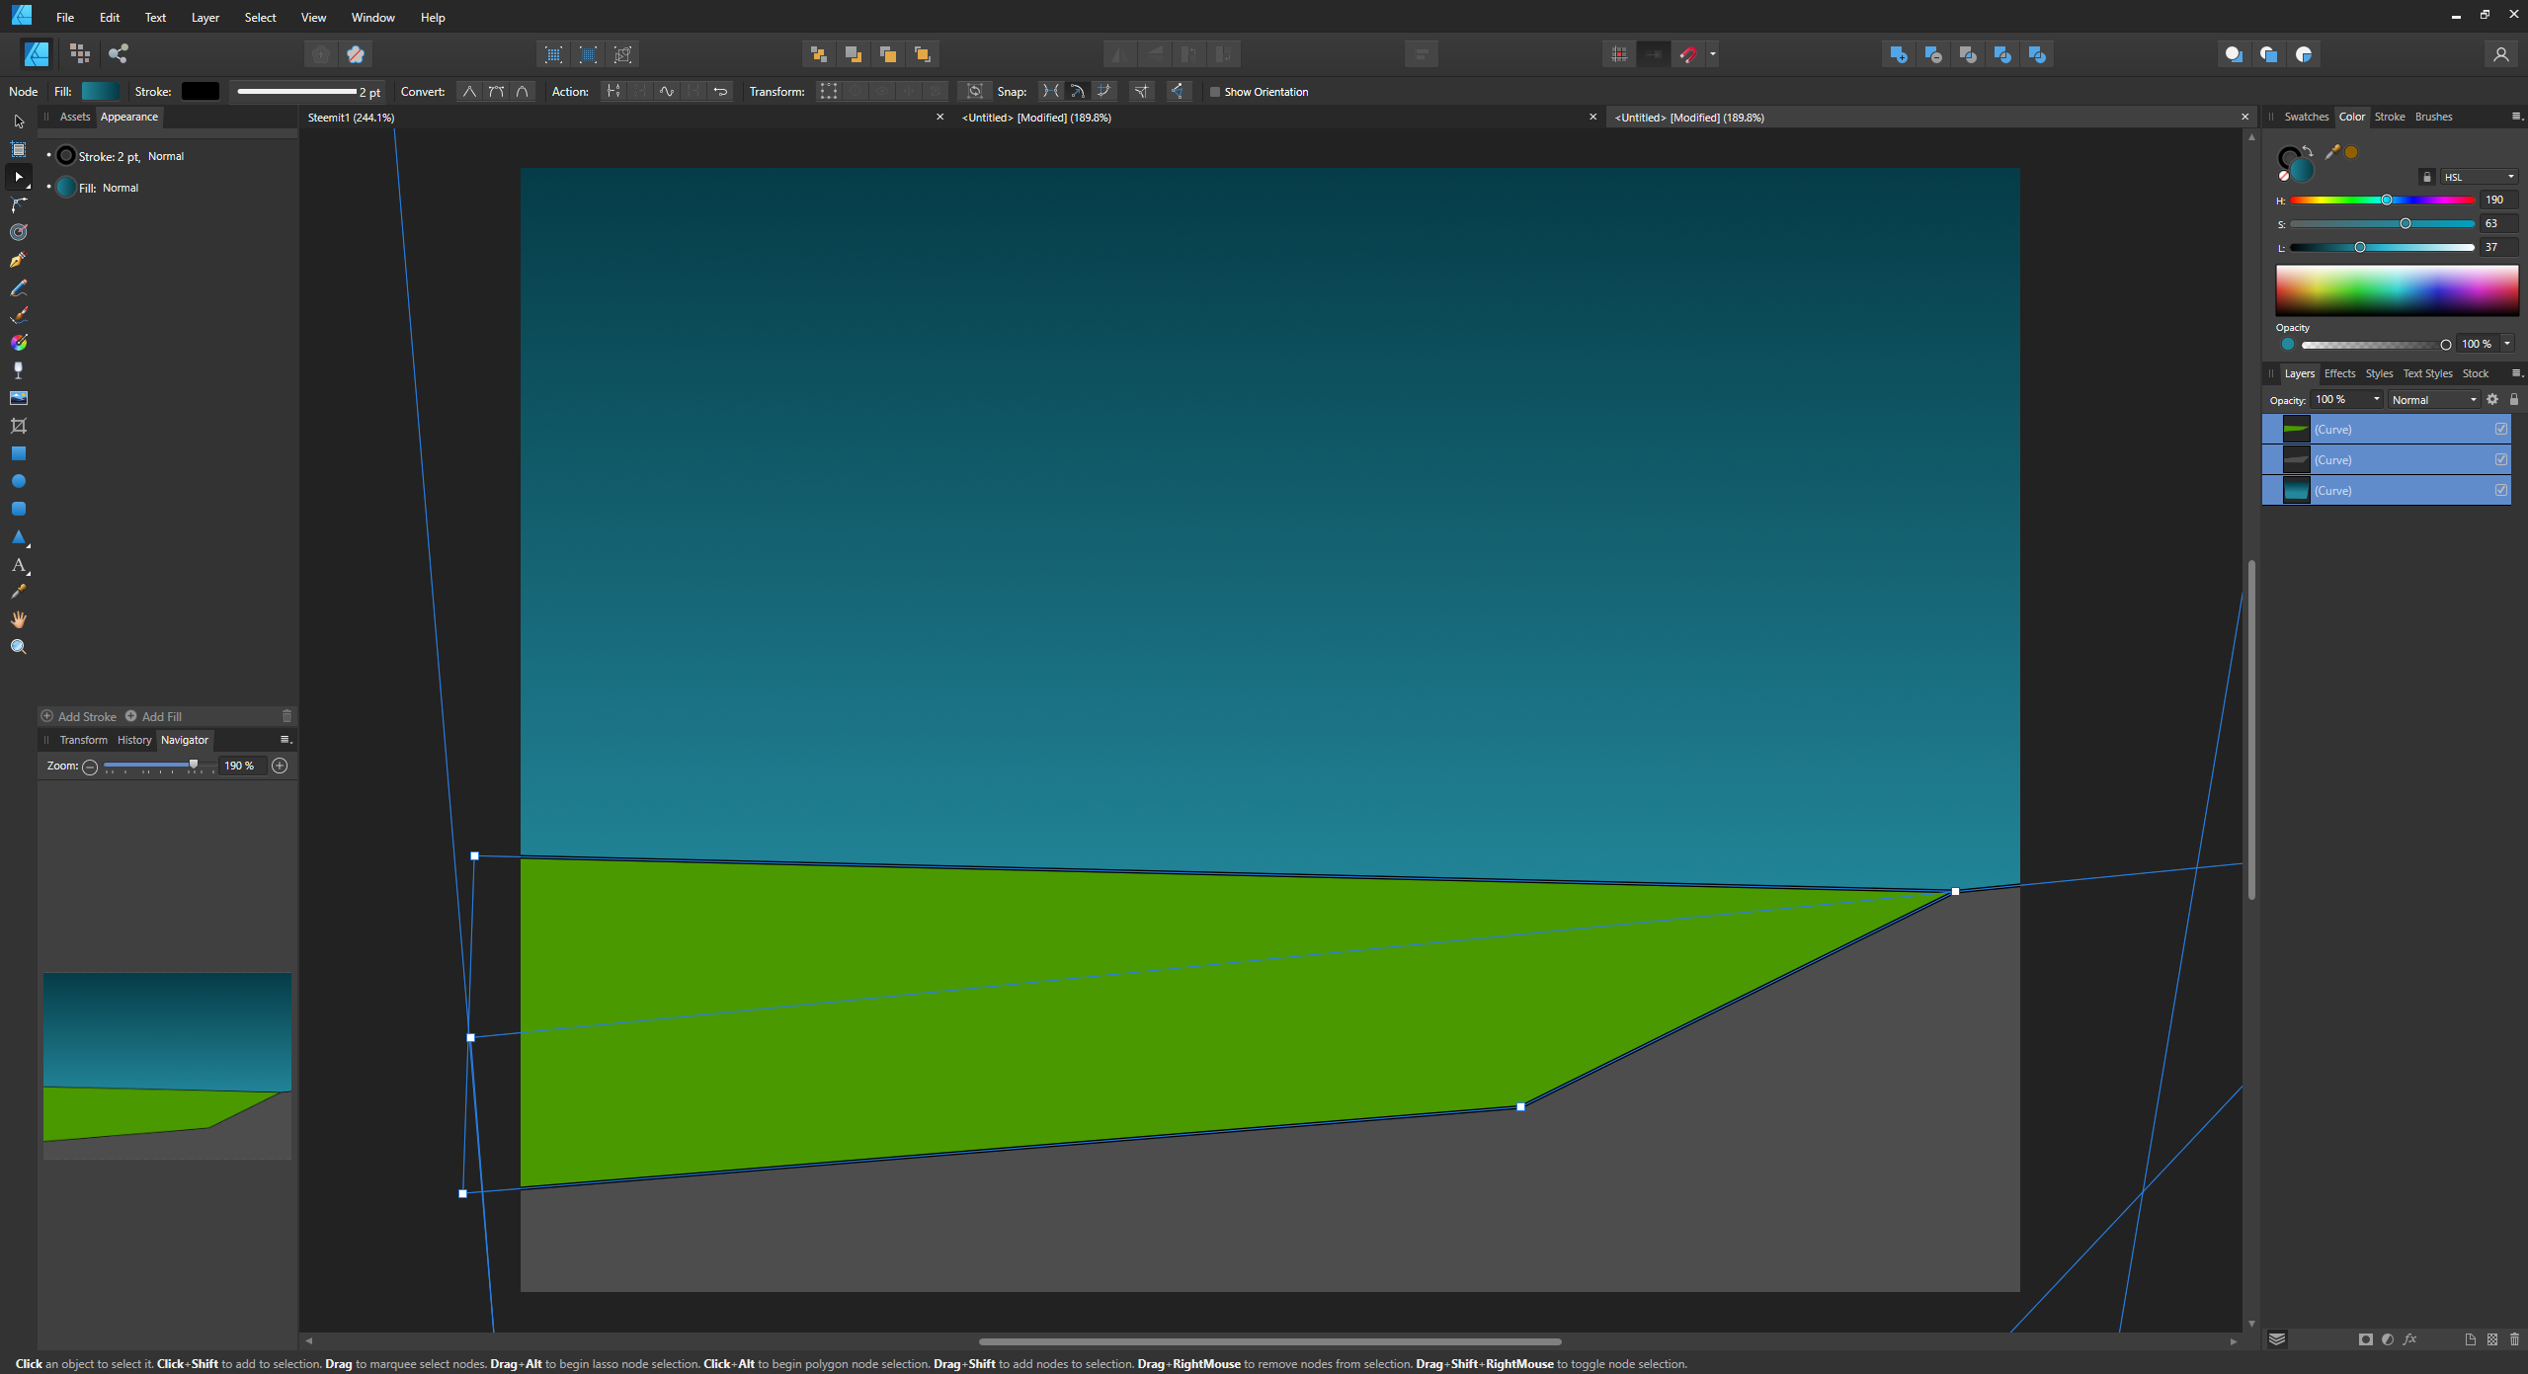Viewport: 2528px width, 1374px height.
Task: Click the Move tool arrow
Action: [18, 121]
